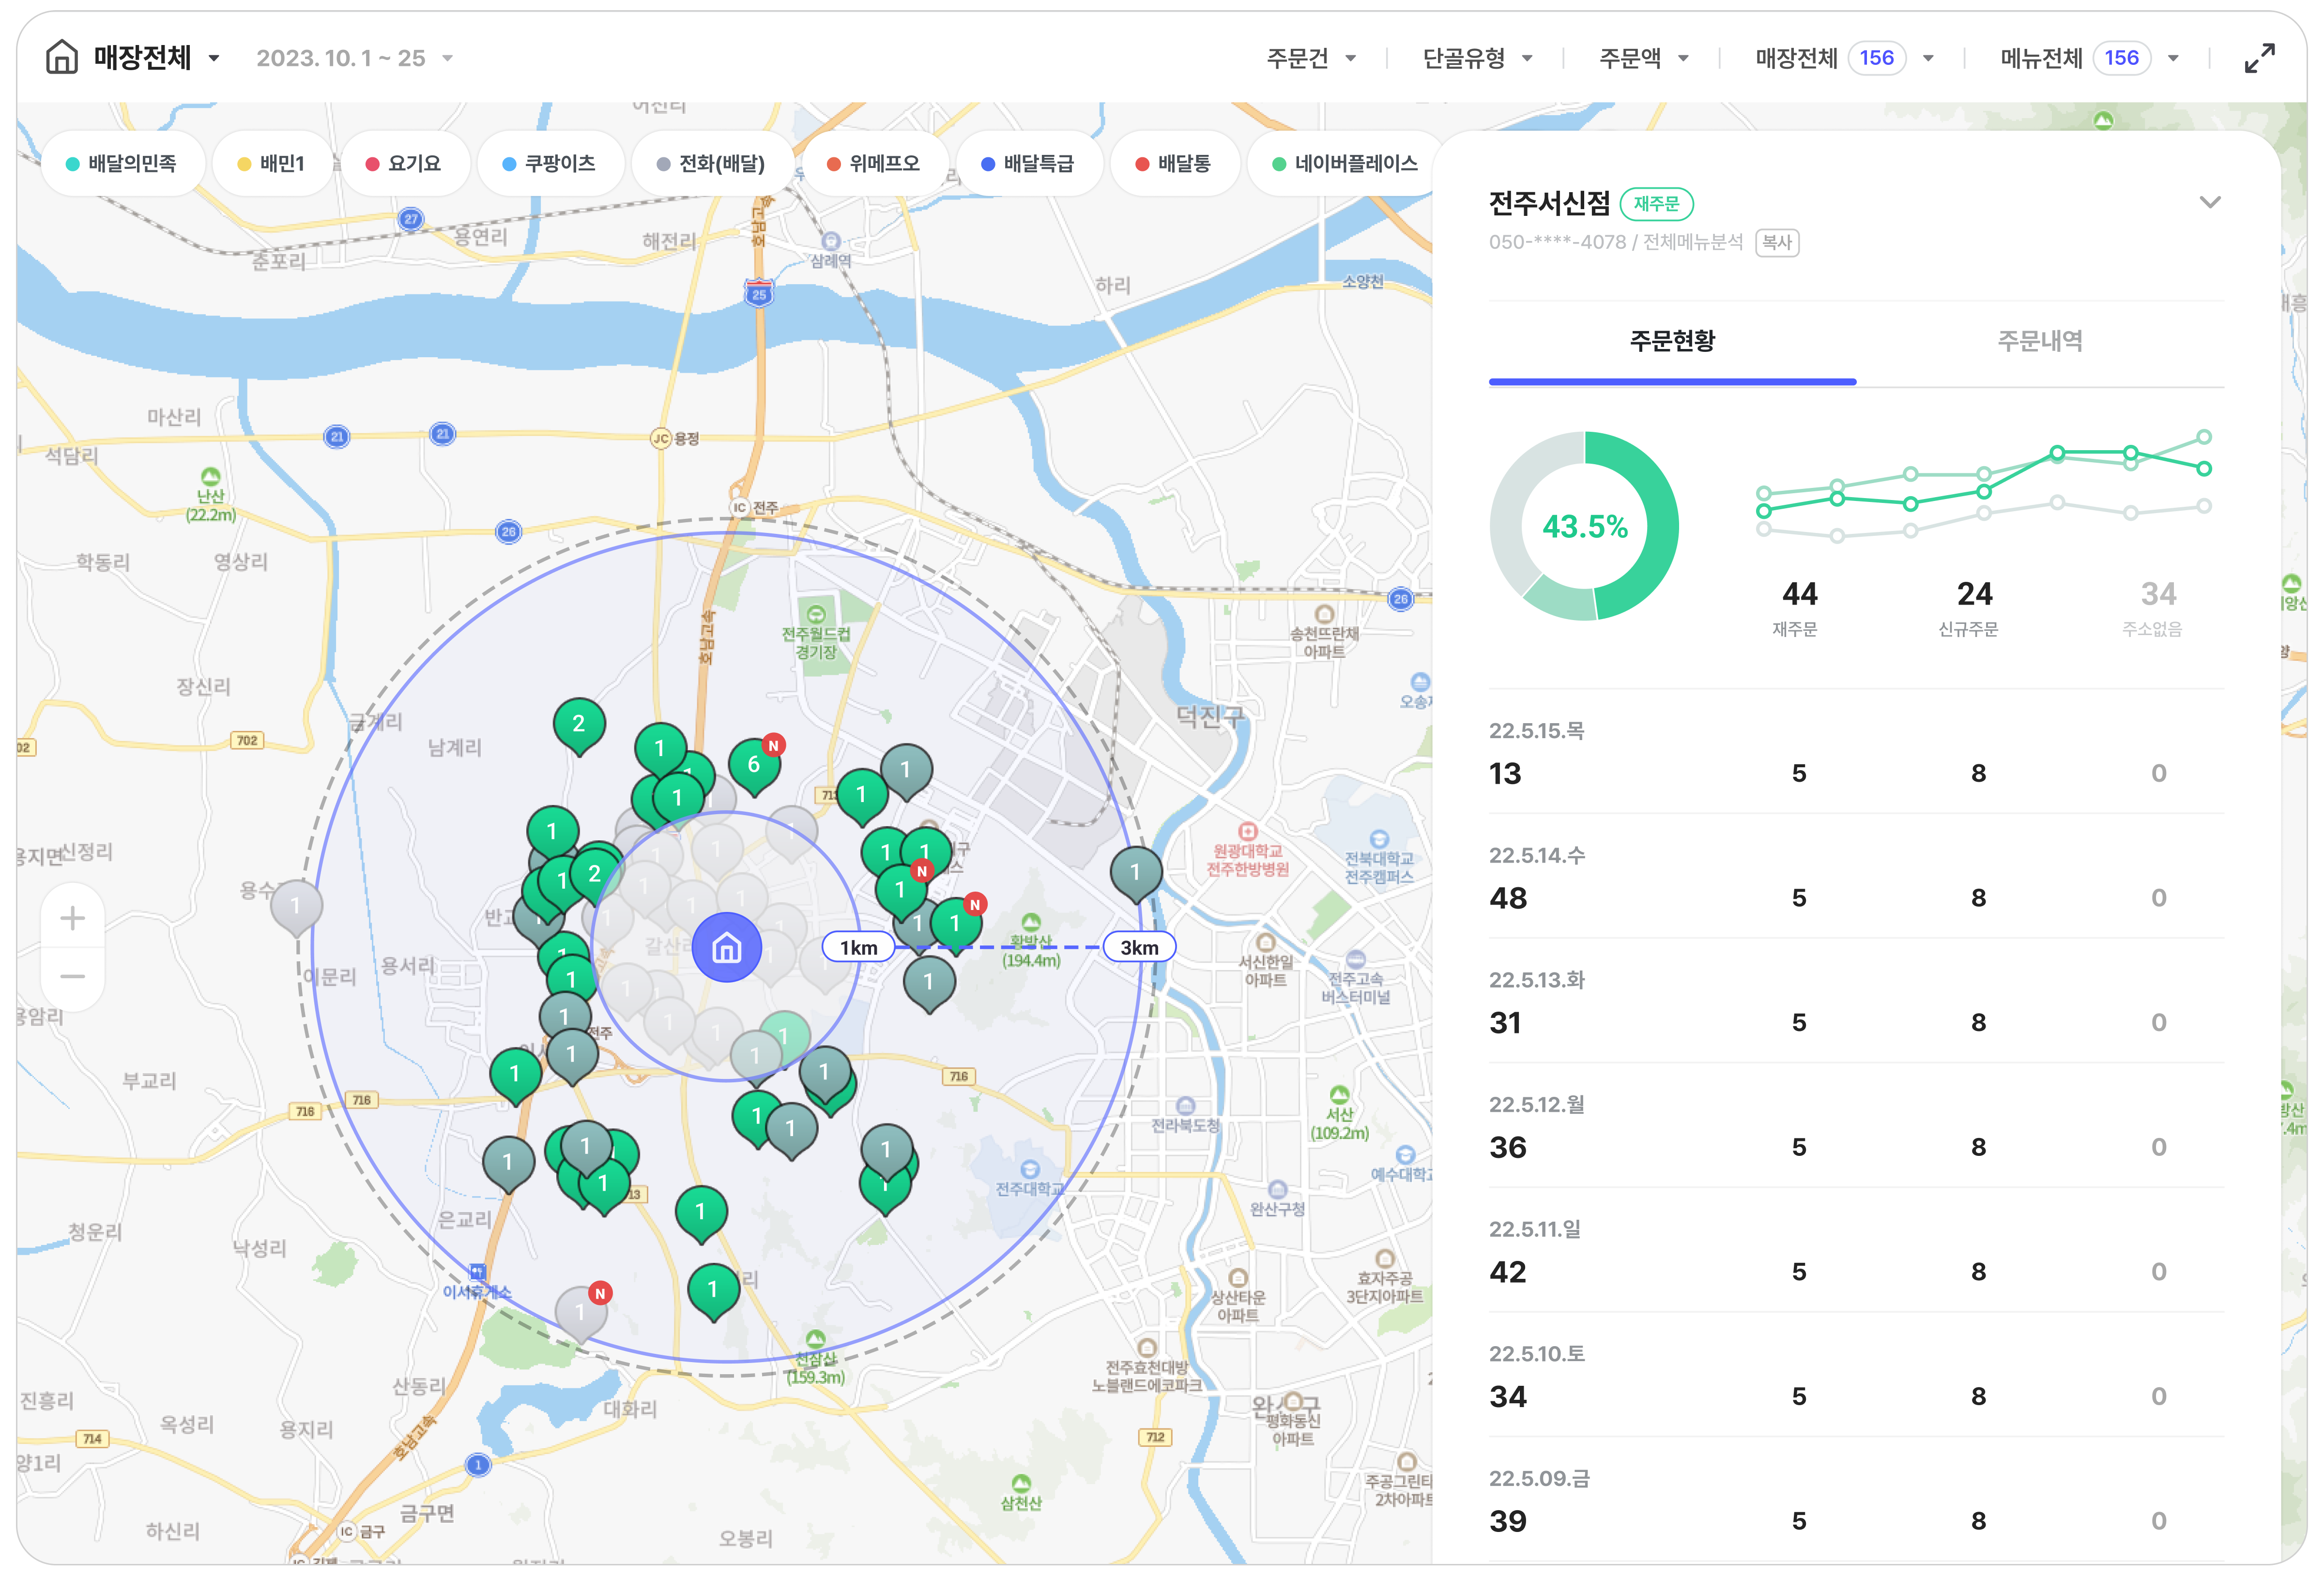Click the gray pin near 용수 on left
The width and height of the screenshot is (2324, 1577).
coord(296,908)
